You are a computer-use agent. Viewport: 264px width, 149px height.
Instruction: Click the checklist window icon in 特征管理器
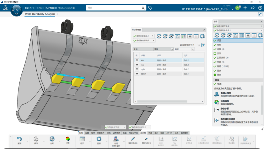click(184, 36)
